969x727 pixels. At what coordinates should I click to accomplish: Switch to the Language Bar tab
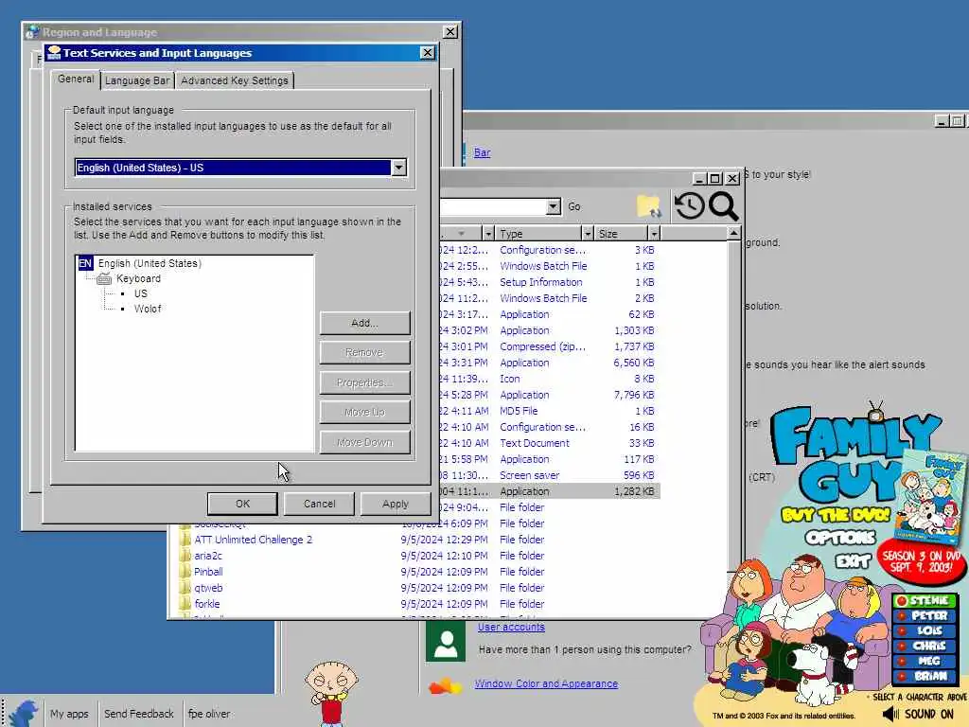point(137,80)
